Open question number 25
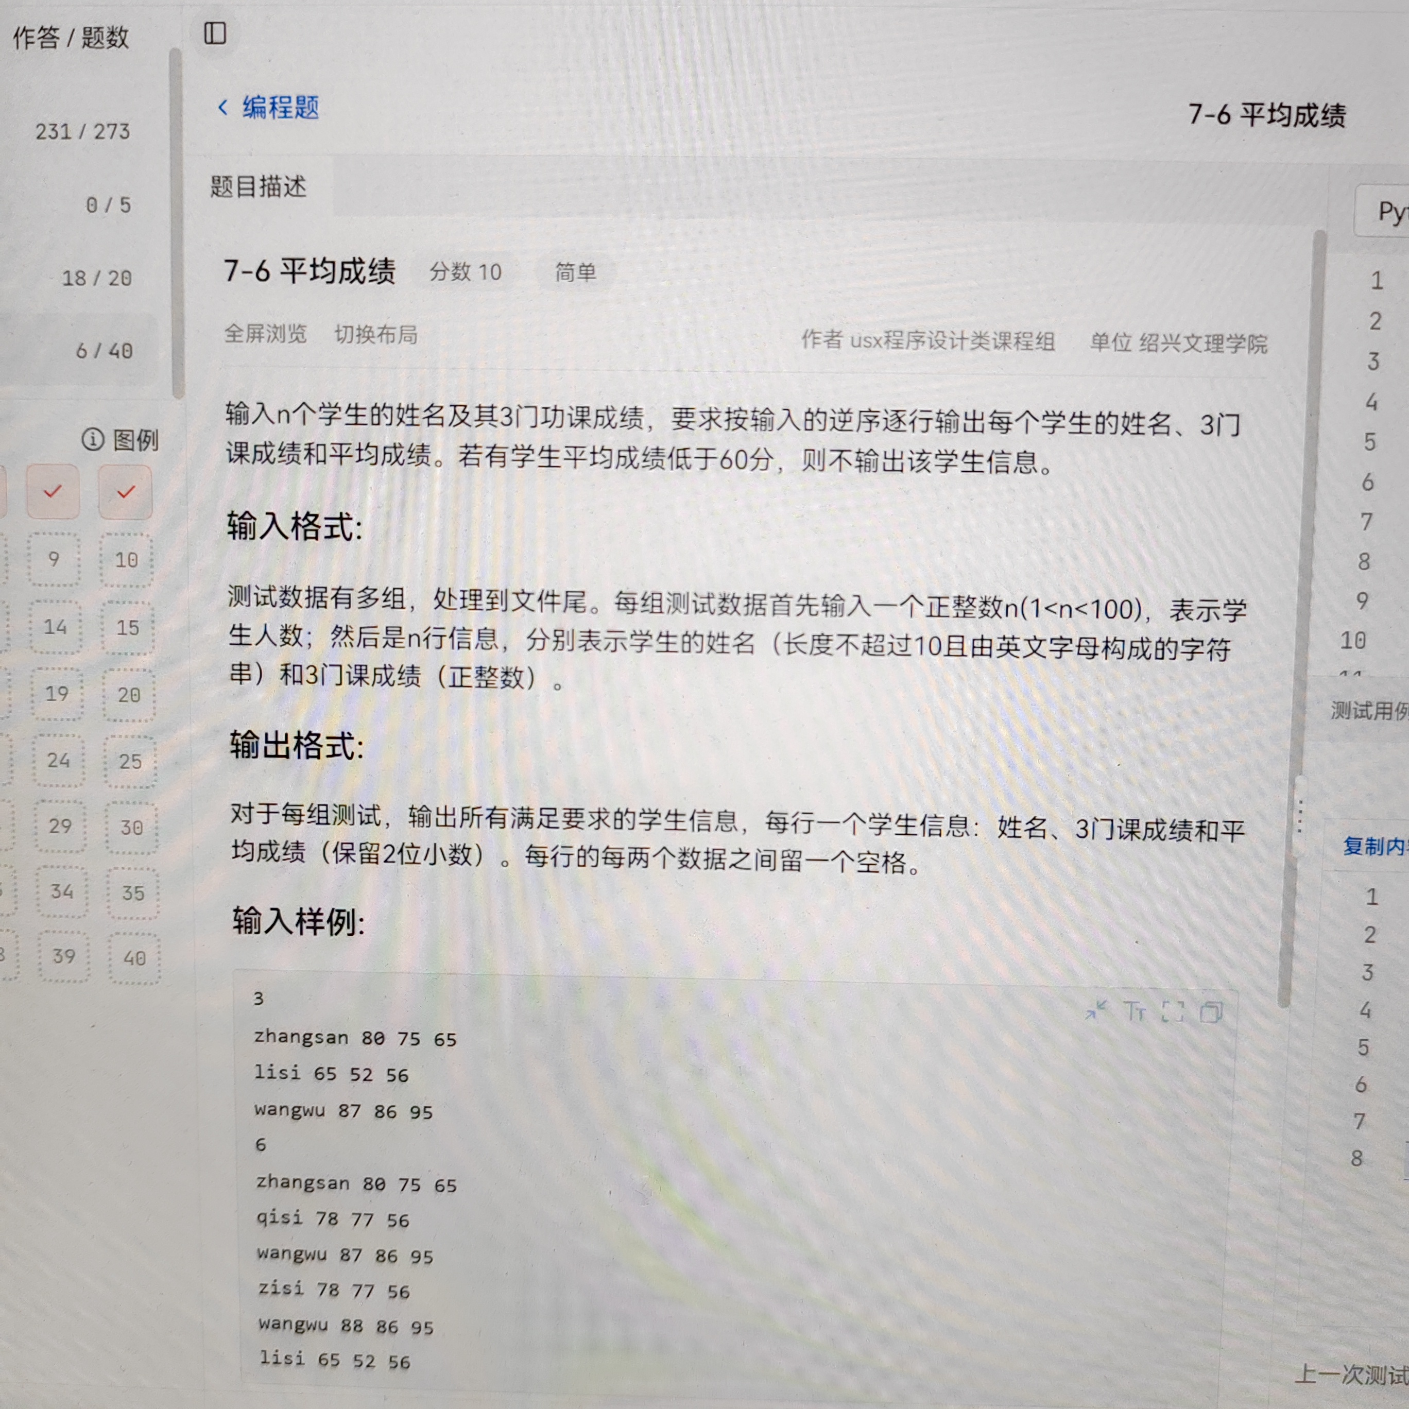1409x1409 pixels. (130, 762)
